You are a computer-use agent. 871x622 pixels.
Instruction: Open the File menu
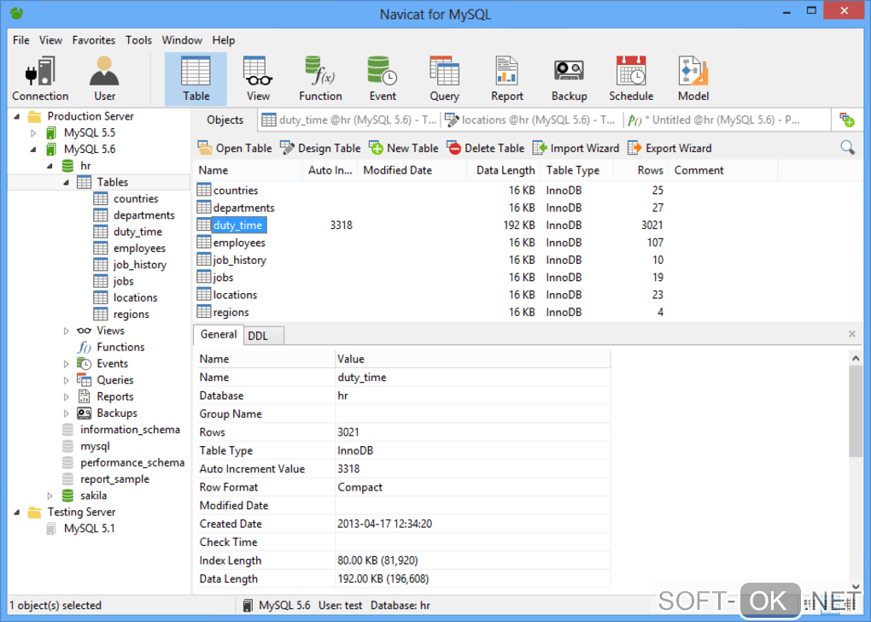(x=21, y=40)
